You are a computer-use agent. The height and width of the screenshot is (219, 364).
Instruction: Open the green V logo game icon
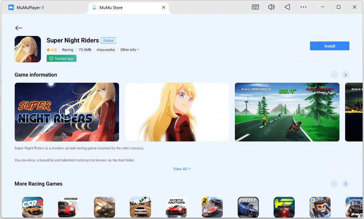[284, 207]
